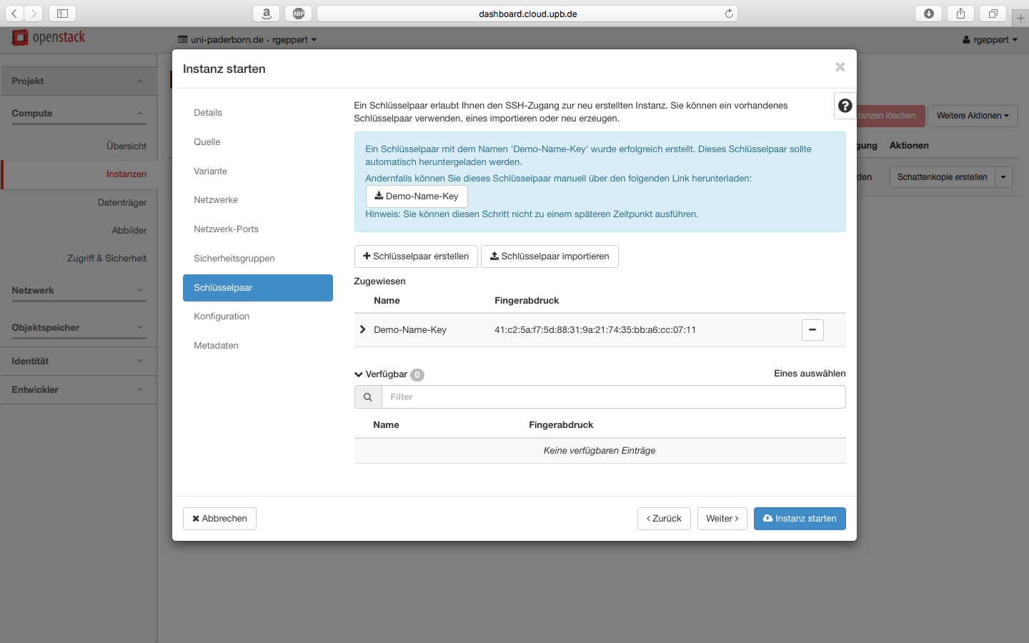Open the dropdown arrow beside Schattenkopie erstellen

[x=1003, y=177]
